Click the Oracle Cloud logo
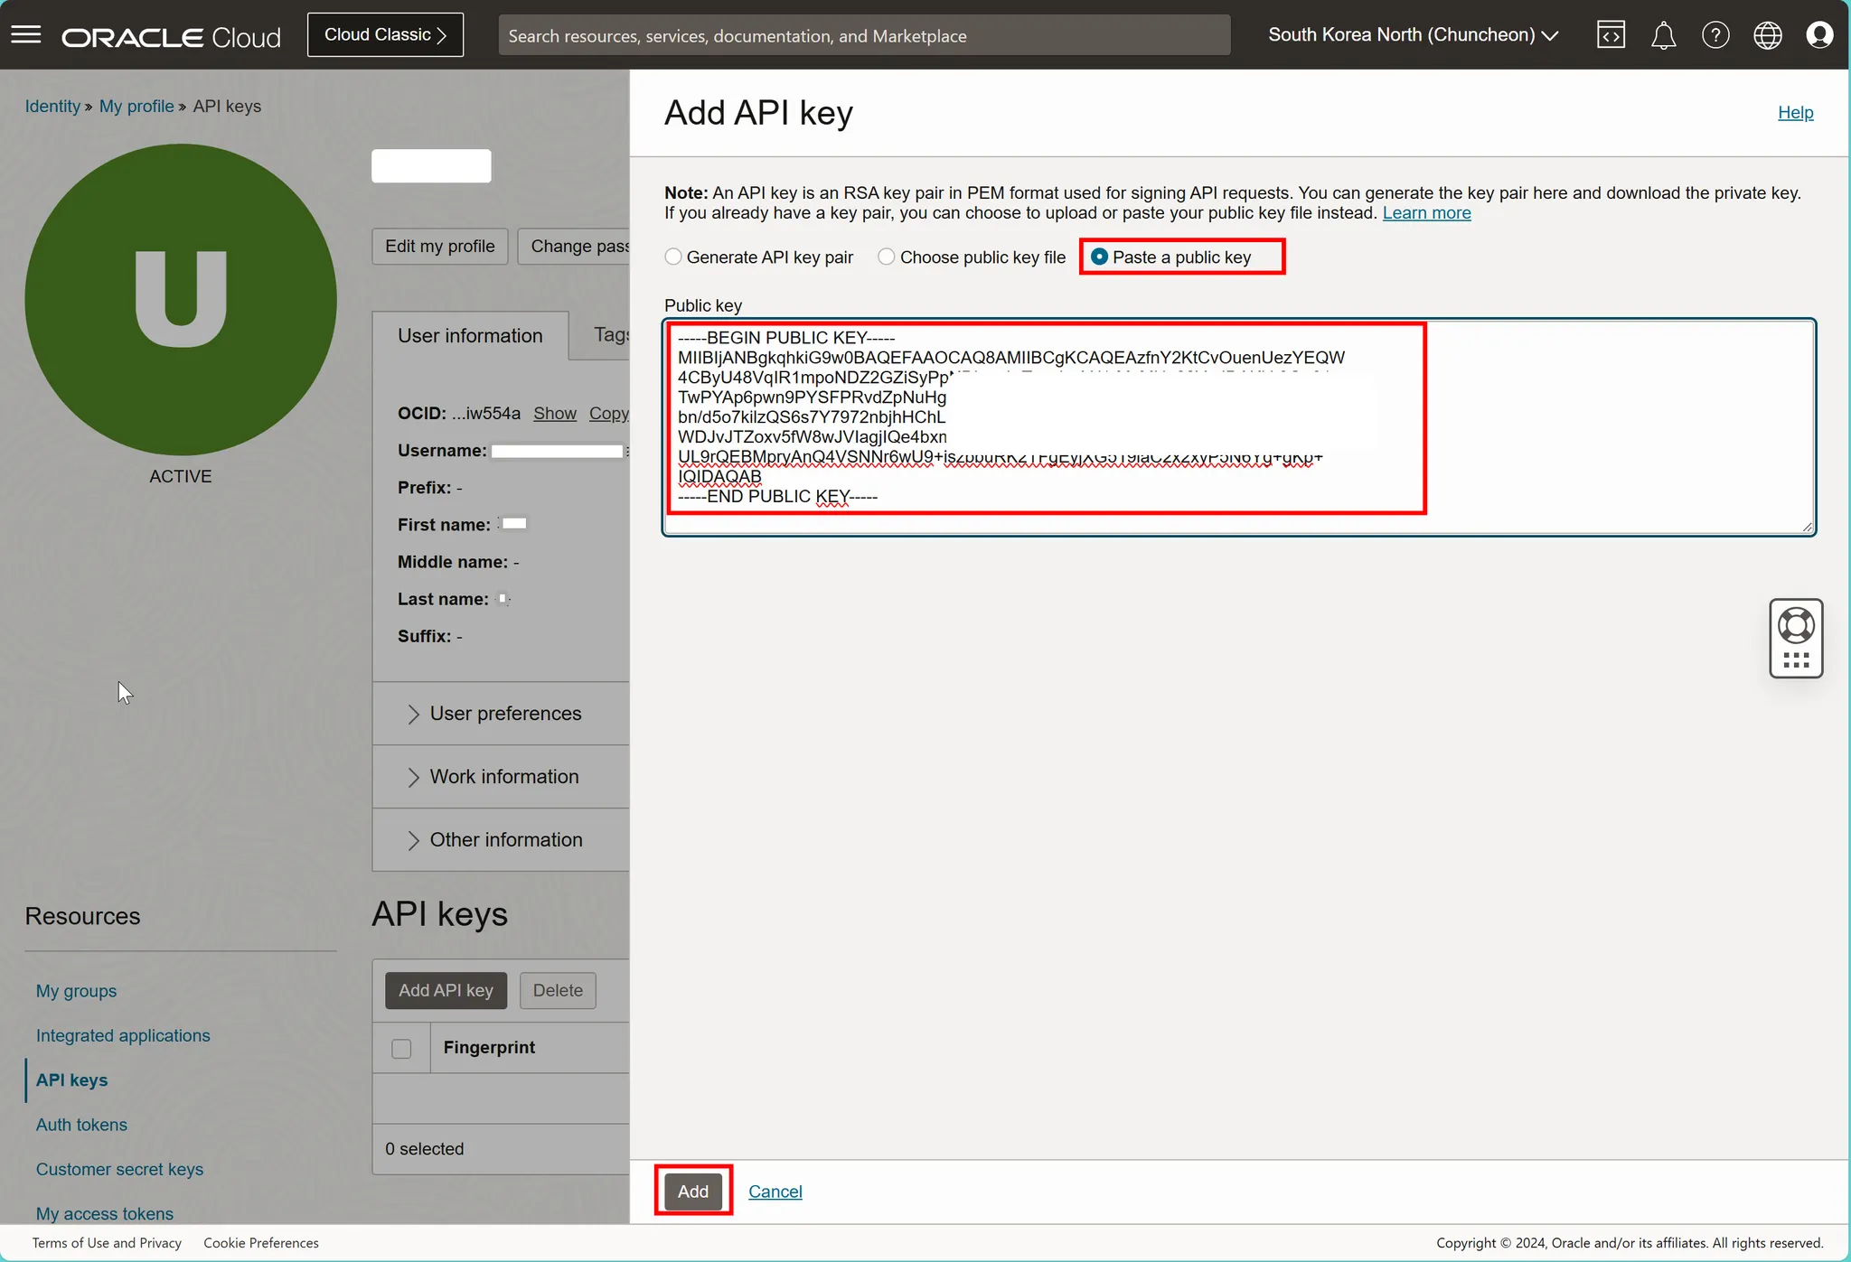The width and height of the screenshot is (1851, 1262). click(171, 37)
